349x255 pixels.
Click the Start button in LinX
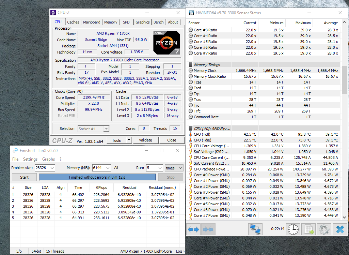click(x=24, y=177)
